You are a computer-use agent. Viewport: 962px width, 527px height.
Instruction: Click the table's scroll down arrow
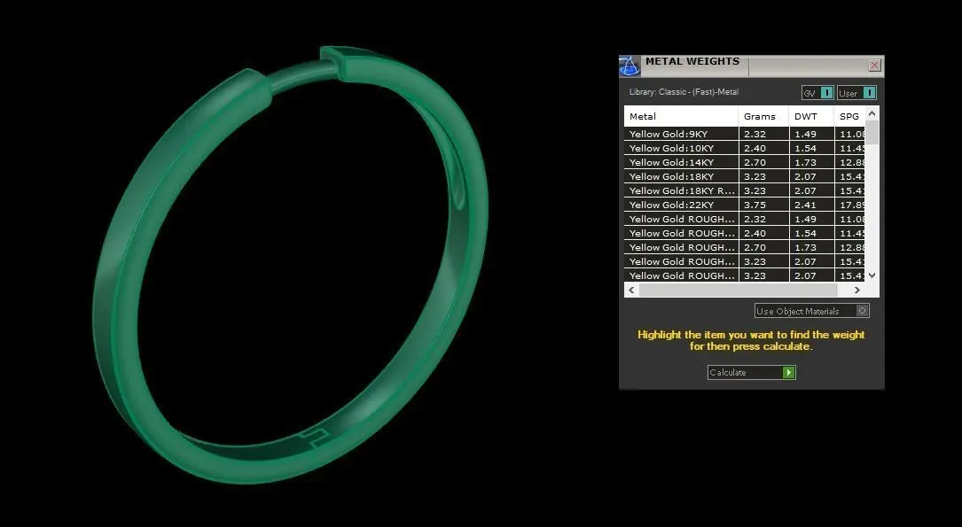(872, 275)
